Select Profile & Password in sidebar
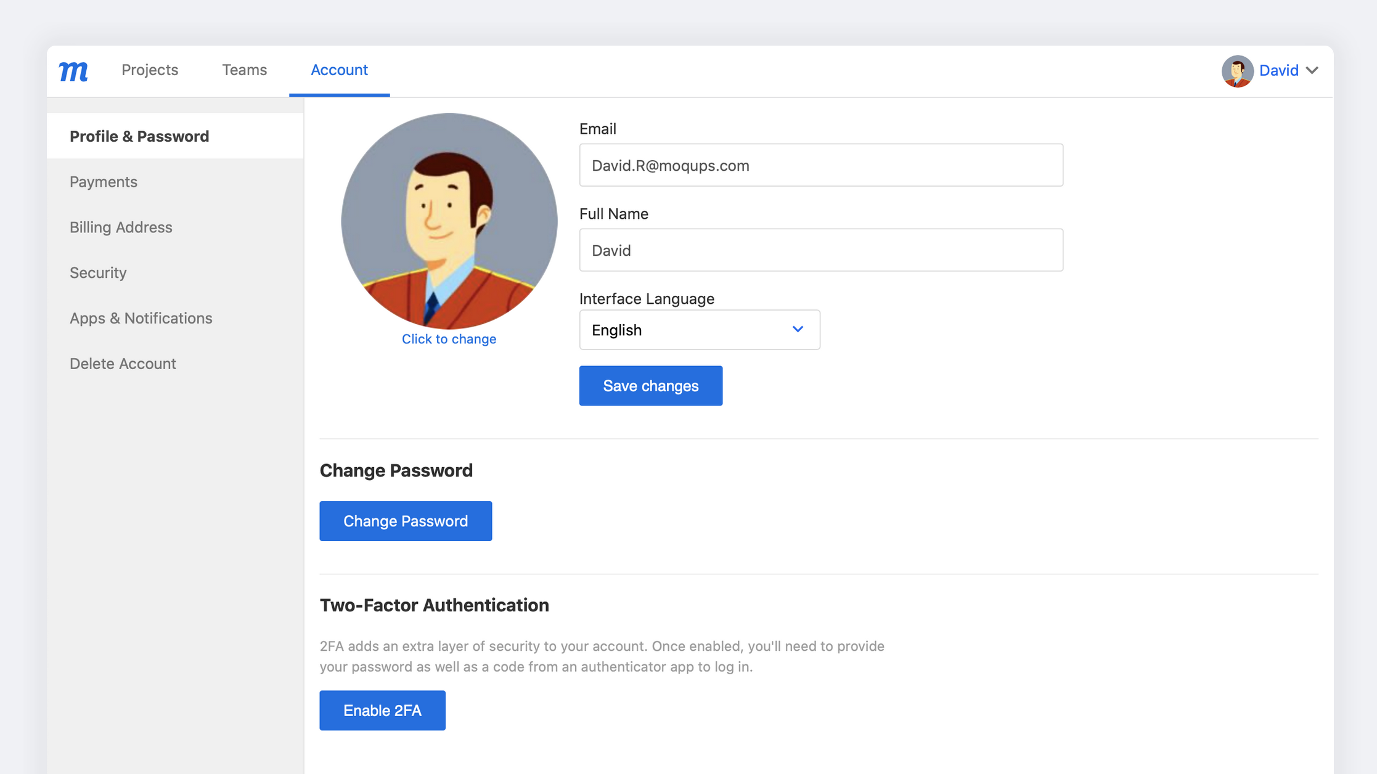The width and height of the screenshot is (1377, 774). click(139, 136)
